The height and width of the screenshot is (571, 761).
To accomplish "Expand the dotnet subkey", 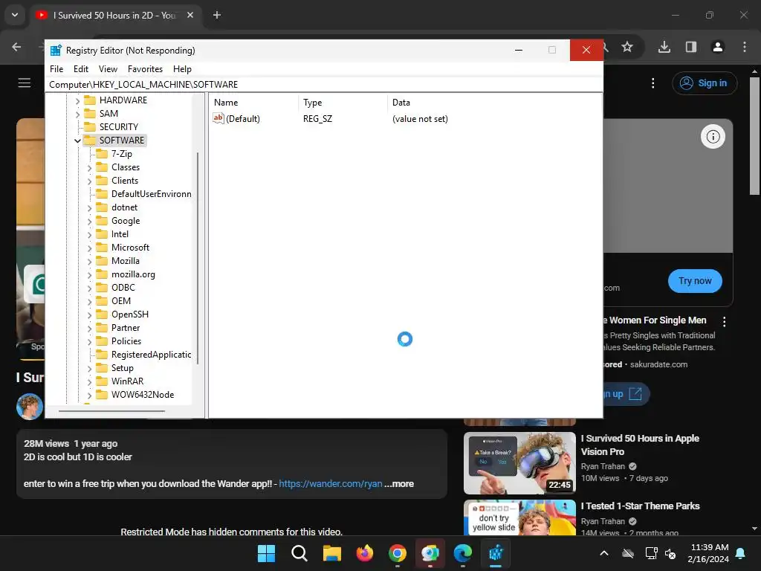I will point(89,208).
